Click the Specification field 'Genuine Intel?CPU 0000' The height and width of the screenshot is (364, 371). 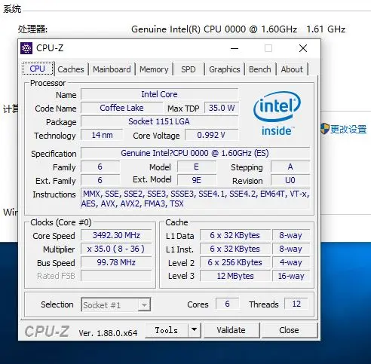coord(195,153)
